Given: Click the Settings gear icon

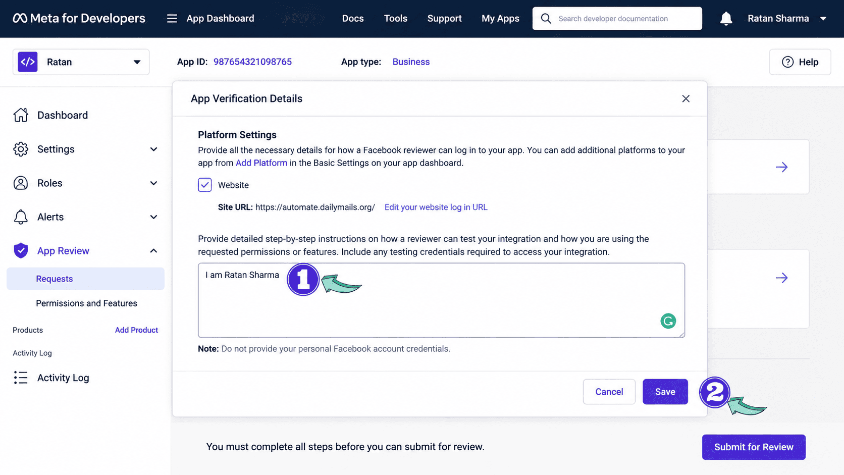Looking at the screenshot, I should click(21, 149).
